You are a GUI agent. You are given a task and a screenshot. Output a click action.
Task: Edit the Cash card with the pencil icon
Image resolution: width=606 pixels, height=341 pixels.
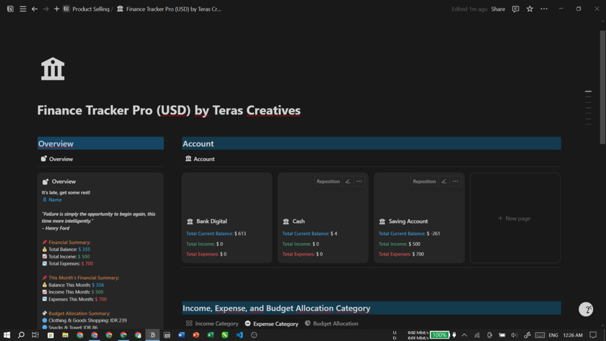point(348,181)
